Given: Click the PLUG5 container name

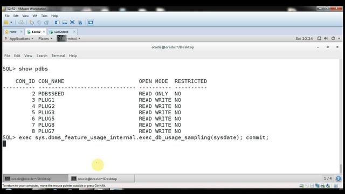Looking at the screenshot, I should (46, 119).
